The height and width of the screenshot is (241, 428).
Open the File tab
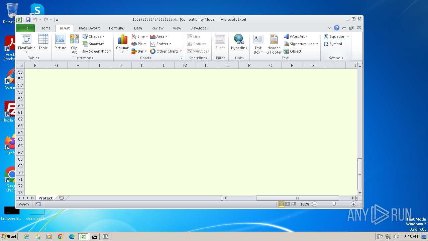tap(25, 28)
